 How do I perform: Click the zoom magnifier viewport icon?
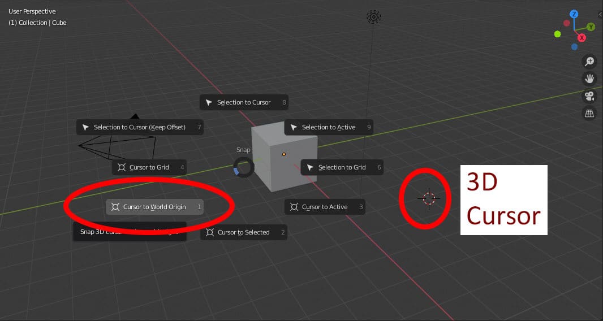[589, 62]
